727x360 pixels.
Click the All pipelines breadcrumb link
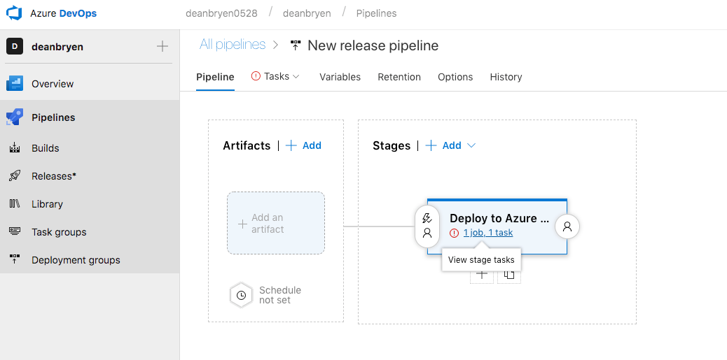click(233, 45)
